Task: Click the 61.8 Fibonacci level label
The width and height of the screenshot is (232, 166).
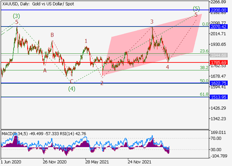Action: click(204, 94)
